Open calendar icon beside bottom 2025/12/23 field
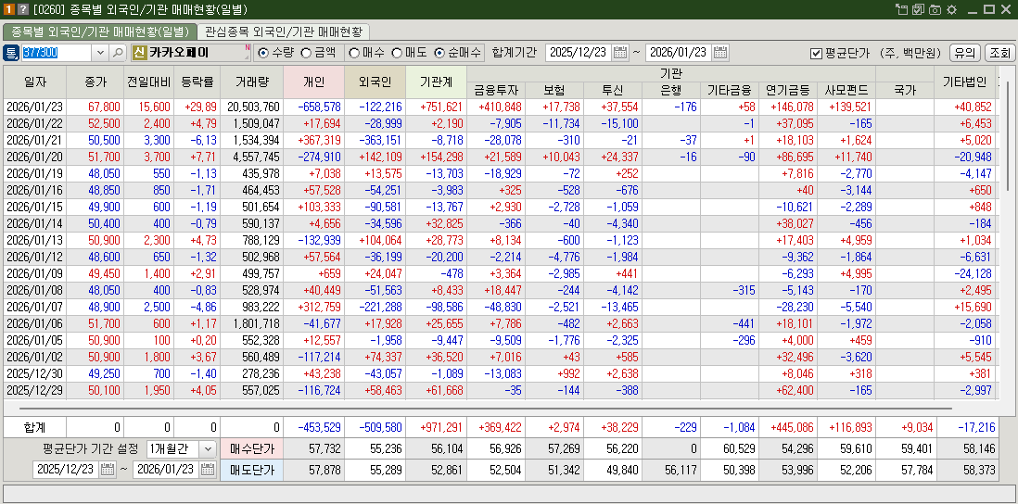Image resolution: width=1018 pixels, height=504 pixels. (108, 470)
